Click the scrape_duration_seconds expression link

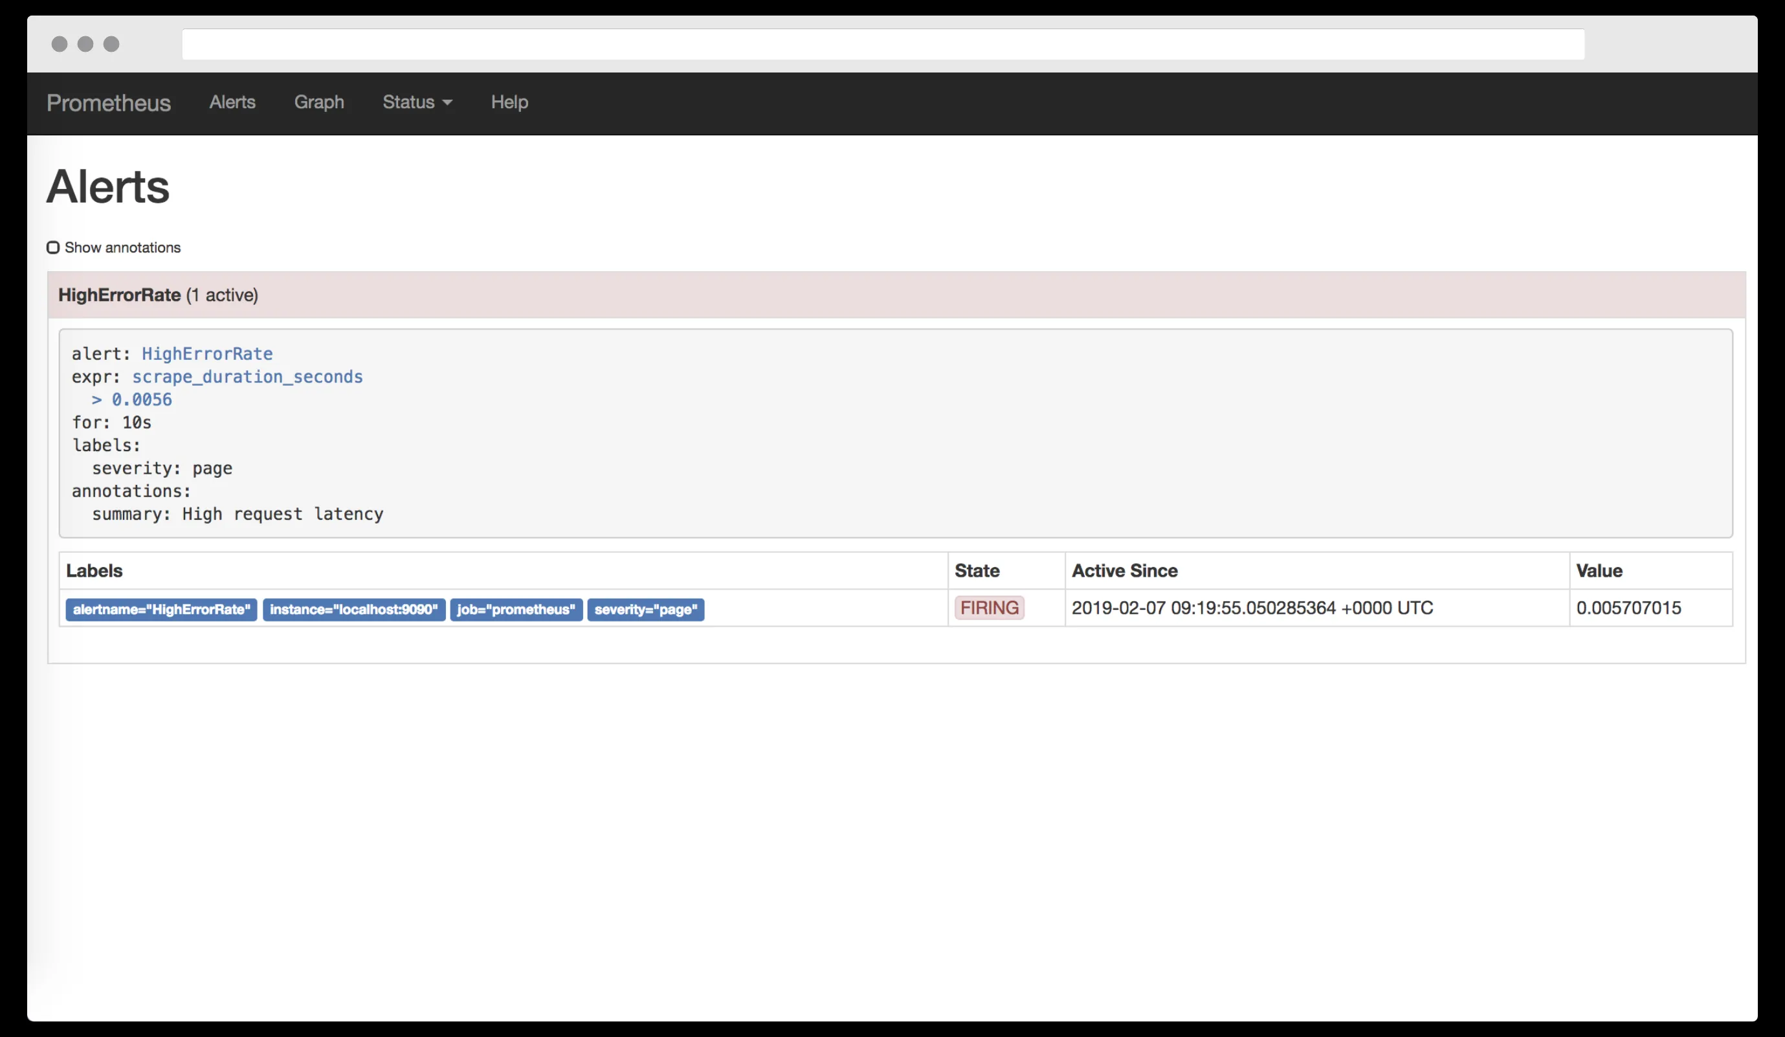click(x=247, y=377)
